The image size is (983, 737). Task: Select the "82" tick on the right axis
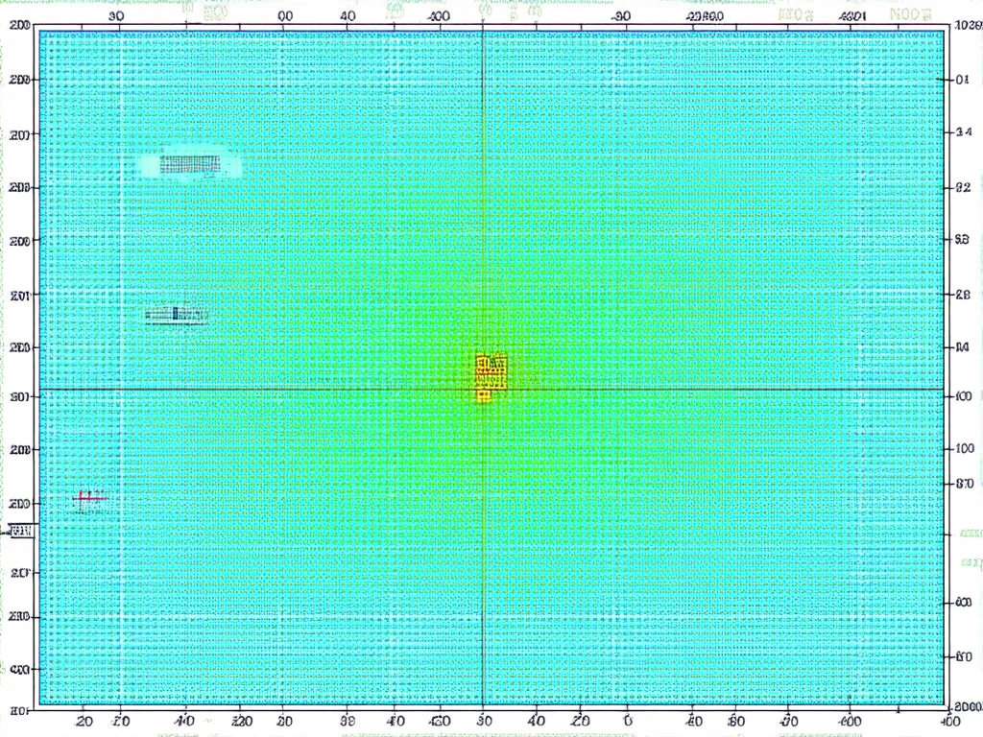pos(965,188)
